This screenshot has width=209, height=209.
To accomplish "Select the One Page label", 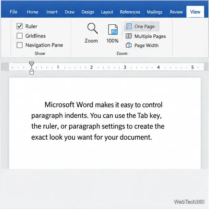I will tap(144, 26).
